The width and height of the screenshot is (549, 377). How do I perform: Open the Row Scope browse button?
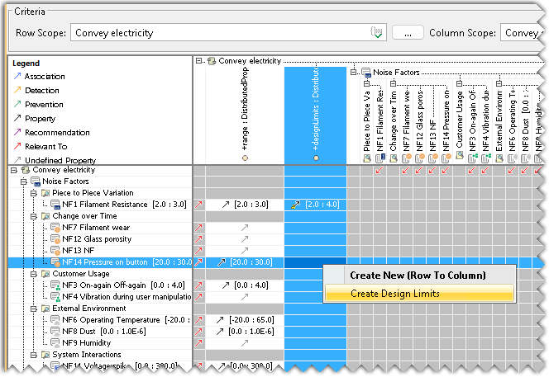coord(408,33)
